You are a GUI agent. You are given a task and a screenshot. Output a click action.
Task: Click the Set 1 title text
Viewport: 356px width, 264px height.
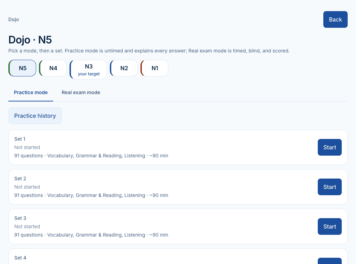coord(20,139)
